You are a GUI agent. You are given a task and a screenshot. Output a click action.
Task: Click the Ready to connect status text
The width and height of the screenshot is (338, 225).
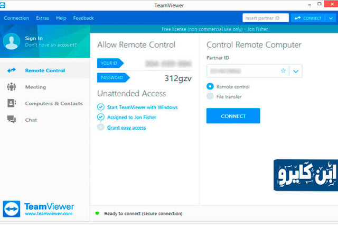pos(143,213)
